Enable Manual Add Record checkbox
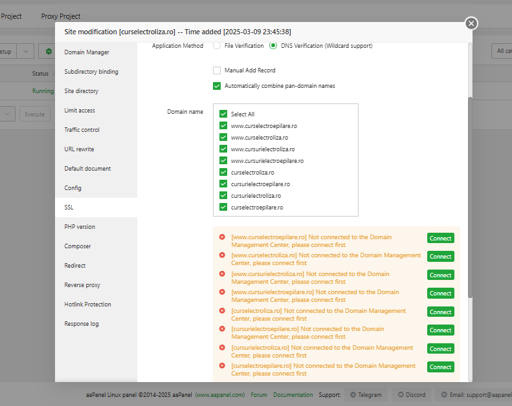 pos(217,70)
